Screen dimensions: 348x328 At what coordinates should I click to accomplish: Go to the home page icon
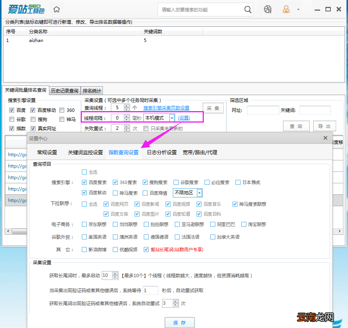click(x=57, y=9)
